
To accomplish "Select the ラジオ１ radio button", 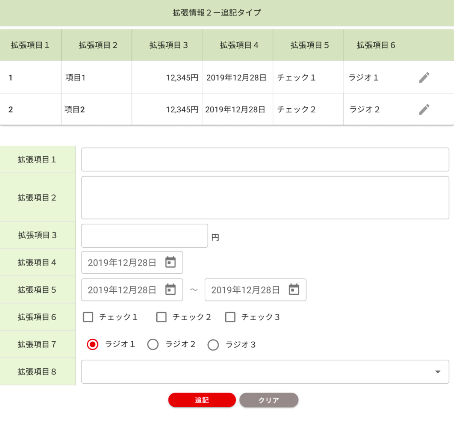I will [x=92, y=344].
